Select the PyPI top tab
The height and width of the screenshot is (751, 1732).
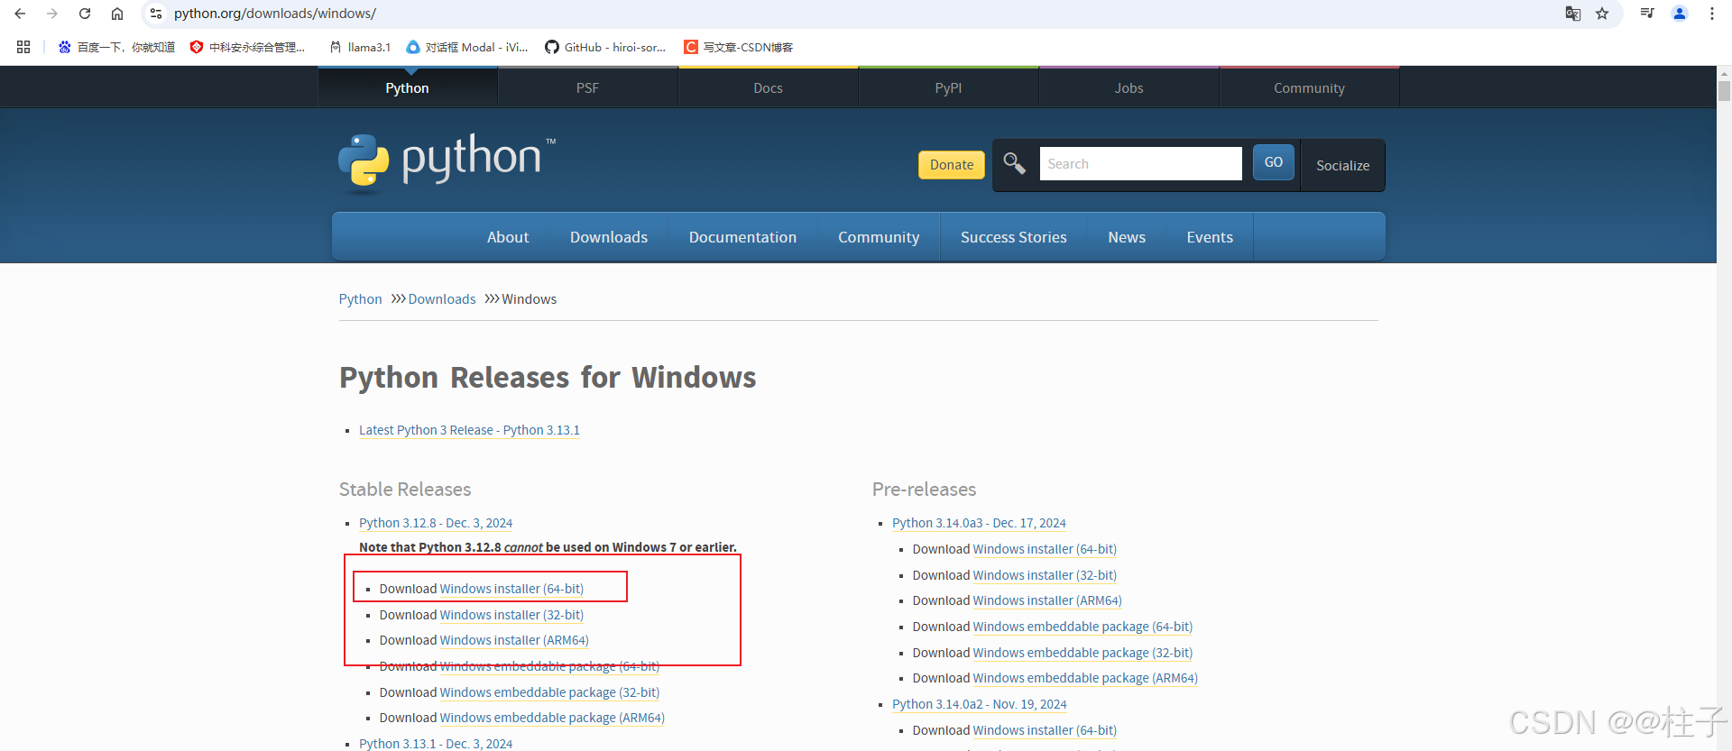[x=948, y=87]
